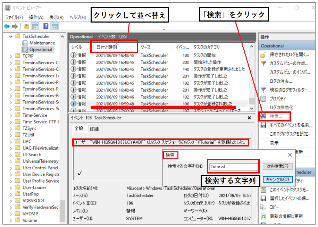
Task: Click the floppy disk icon beside すべてのイベントを名前
Action: (x=263, y=125)
